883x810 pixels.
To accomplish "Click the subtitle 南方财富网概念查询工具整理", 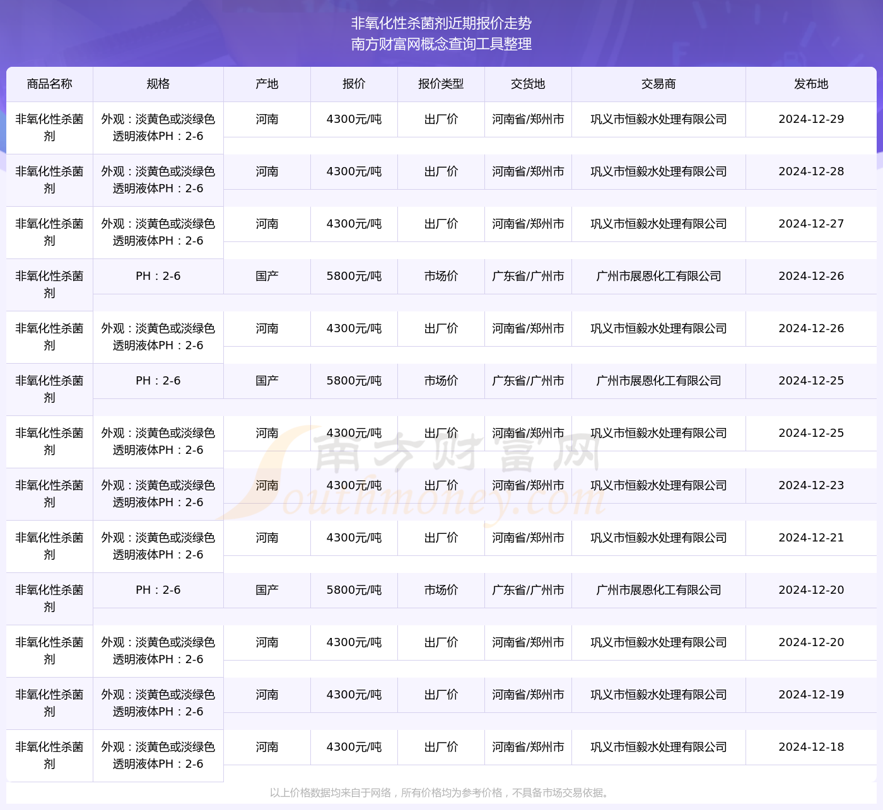I will (441, 44).
